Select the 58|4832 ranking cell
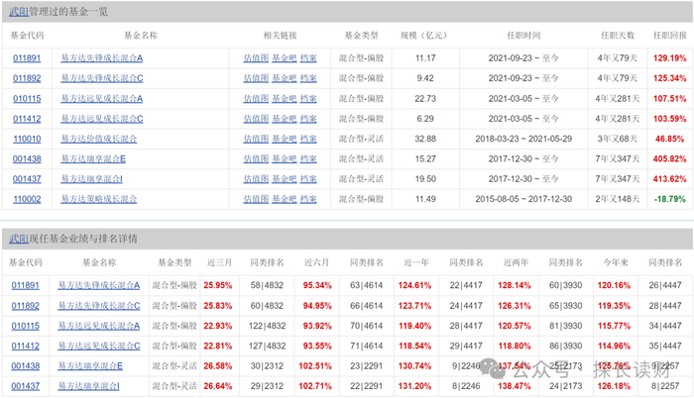 [x=267, y=285]
